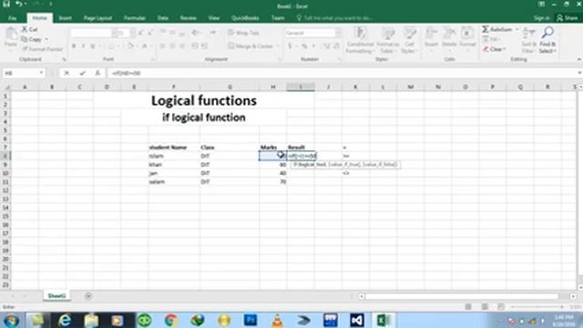
Task: Open the Merge & Center dropdown arrow
Action: click(278, 46)
